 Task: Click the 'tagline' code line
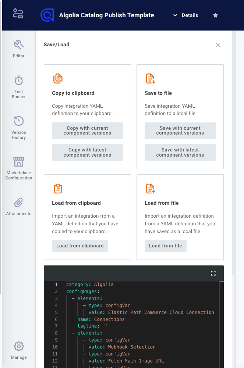pos(92,326)
